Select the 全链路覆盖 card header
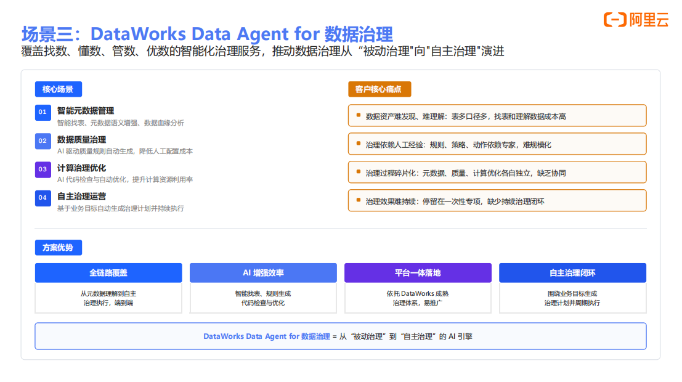Image resolution: width=682 pixels, height=382 pixels. point(108,273)
